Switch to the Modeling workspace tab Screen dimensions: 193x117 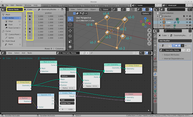click(55, 6)
